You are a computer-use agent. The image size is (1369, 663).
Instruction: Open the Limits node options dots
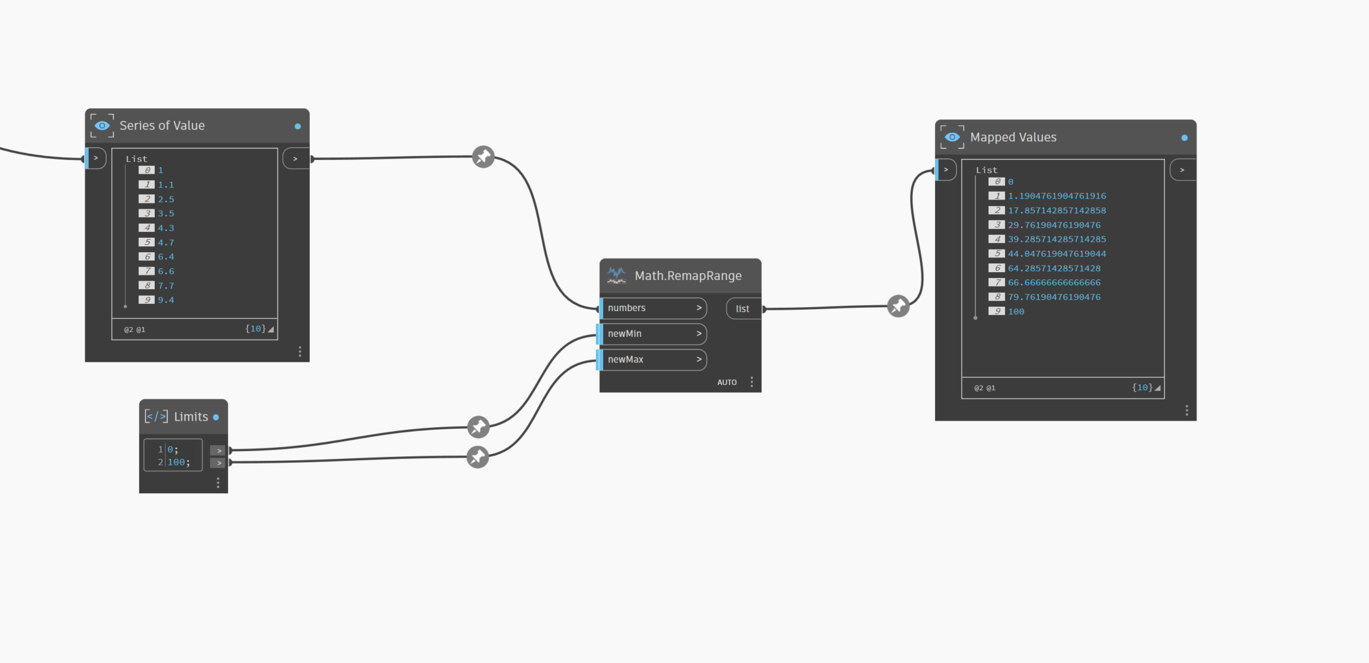(218, 483)
